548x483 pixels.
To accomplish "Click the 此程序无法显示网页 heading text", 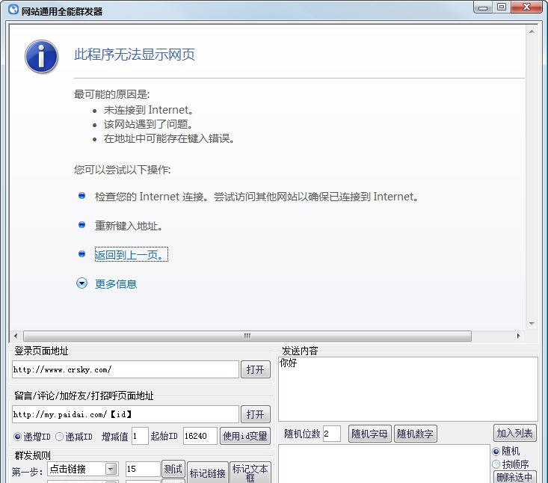I will [x=135, y=55].
